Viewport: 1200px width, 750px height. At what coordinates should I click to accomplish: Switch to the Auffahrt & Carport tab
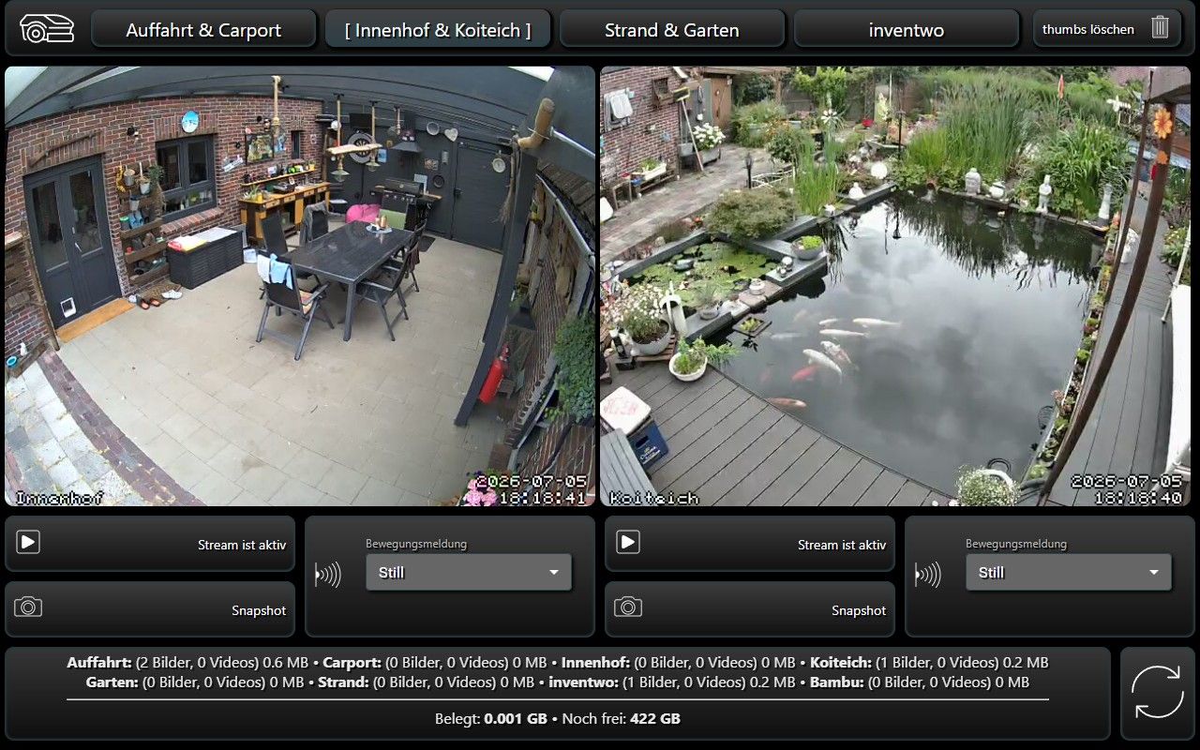point(203,29)
